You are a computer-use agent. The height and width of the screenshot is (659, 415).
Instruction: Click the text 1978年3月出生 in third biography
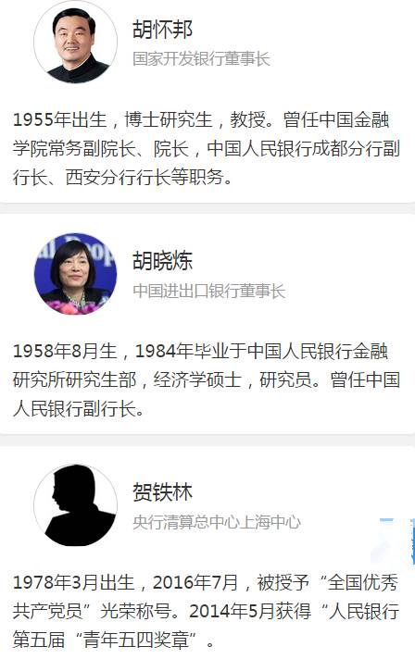73,582
